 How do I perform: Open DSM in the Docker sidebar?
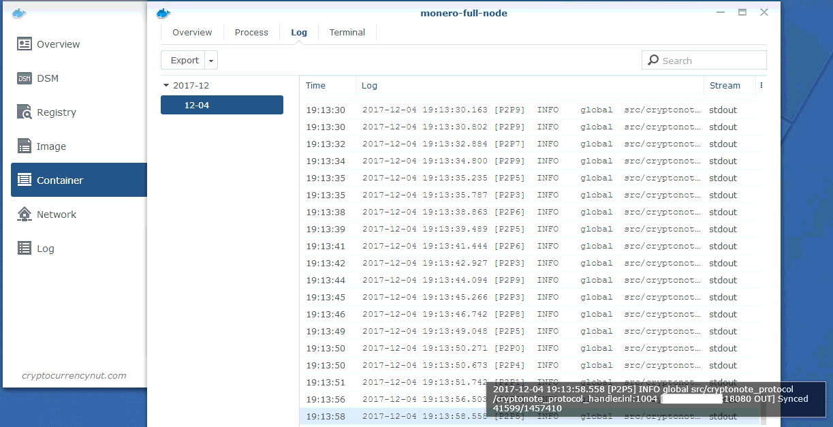tap(79, 78)
